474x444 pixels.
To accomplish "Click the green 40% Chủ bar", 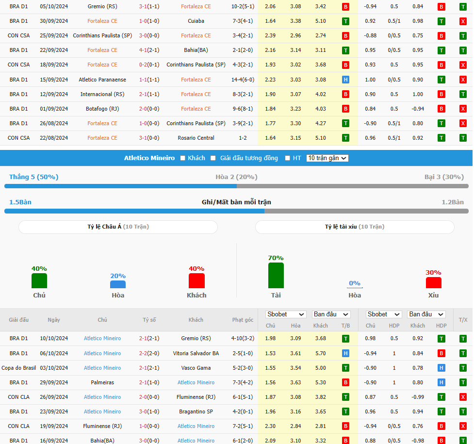I will coord(39,280).
